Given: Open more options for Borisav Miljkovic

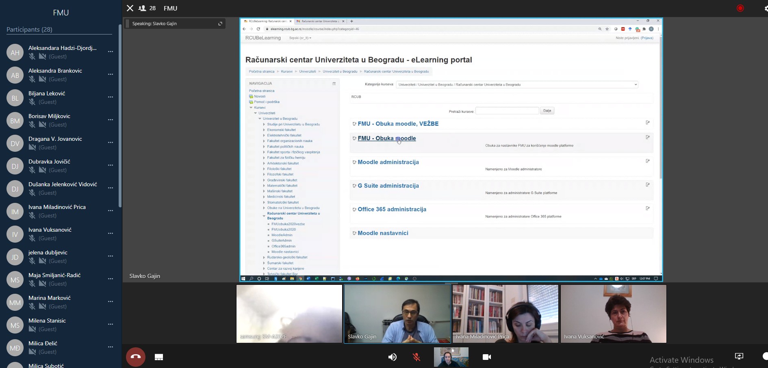Looking at the screenshot, I should (111, 120).
